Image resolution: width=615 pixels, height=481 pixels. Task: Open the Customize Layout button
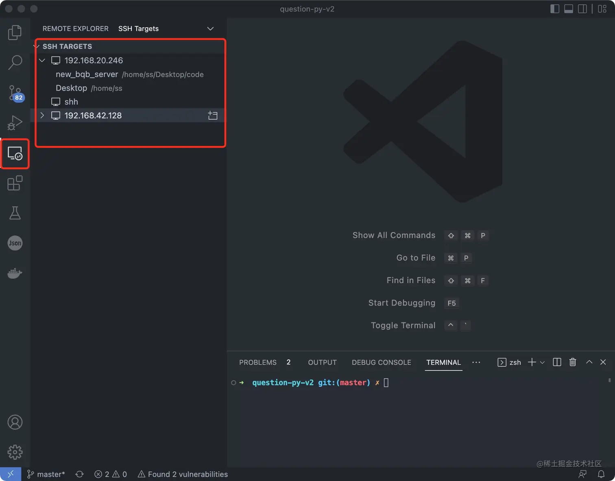[x=602, y=9]
